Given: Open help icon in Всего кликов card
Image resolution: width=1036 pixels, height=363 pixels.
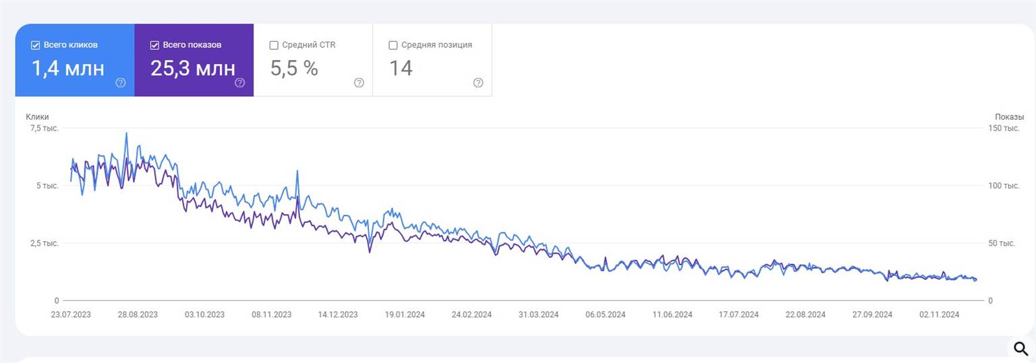Looking at the screenshot, I should [x=121, y=83].
